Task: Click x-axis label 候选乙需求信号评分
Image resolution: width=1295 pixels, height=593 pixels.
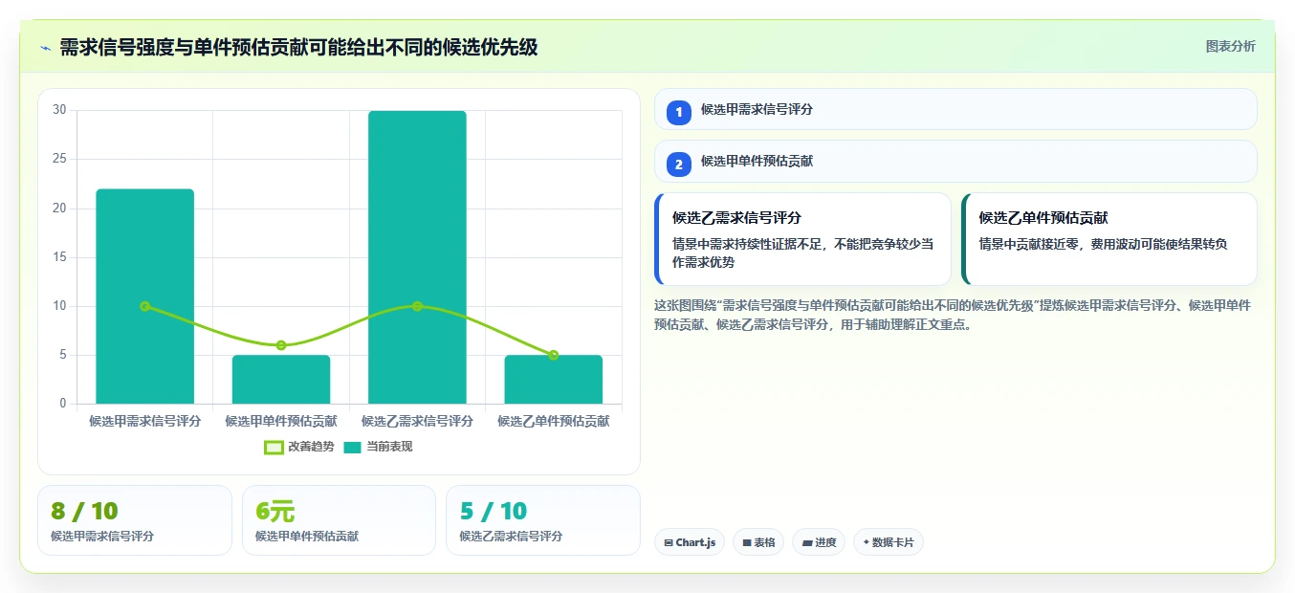Action: tap(417, 421)
